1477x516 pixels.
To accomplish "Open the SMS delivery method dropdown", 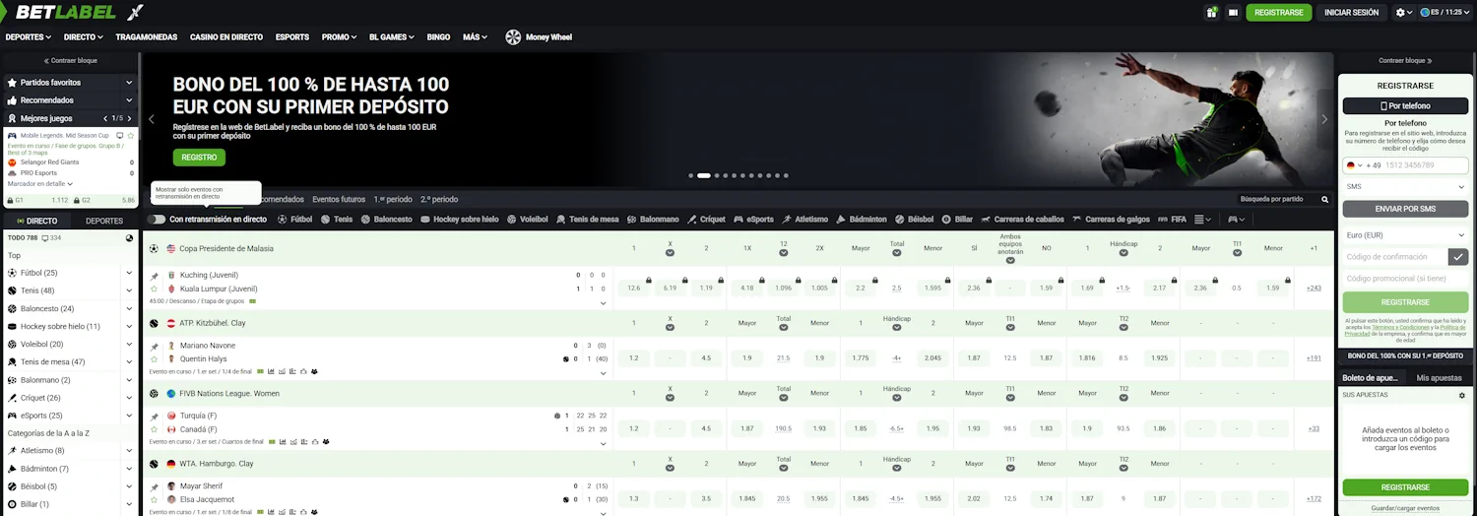I will (1405, 186).
